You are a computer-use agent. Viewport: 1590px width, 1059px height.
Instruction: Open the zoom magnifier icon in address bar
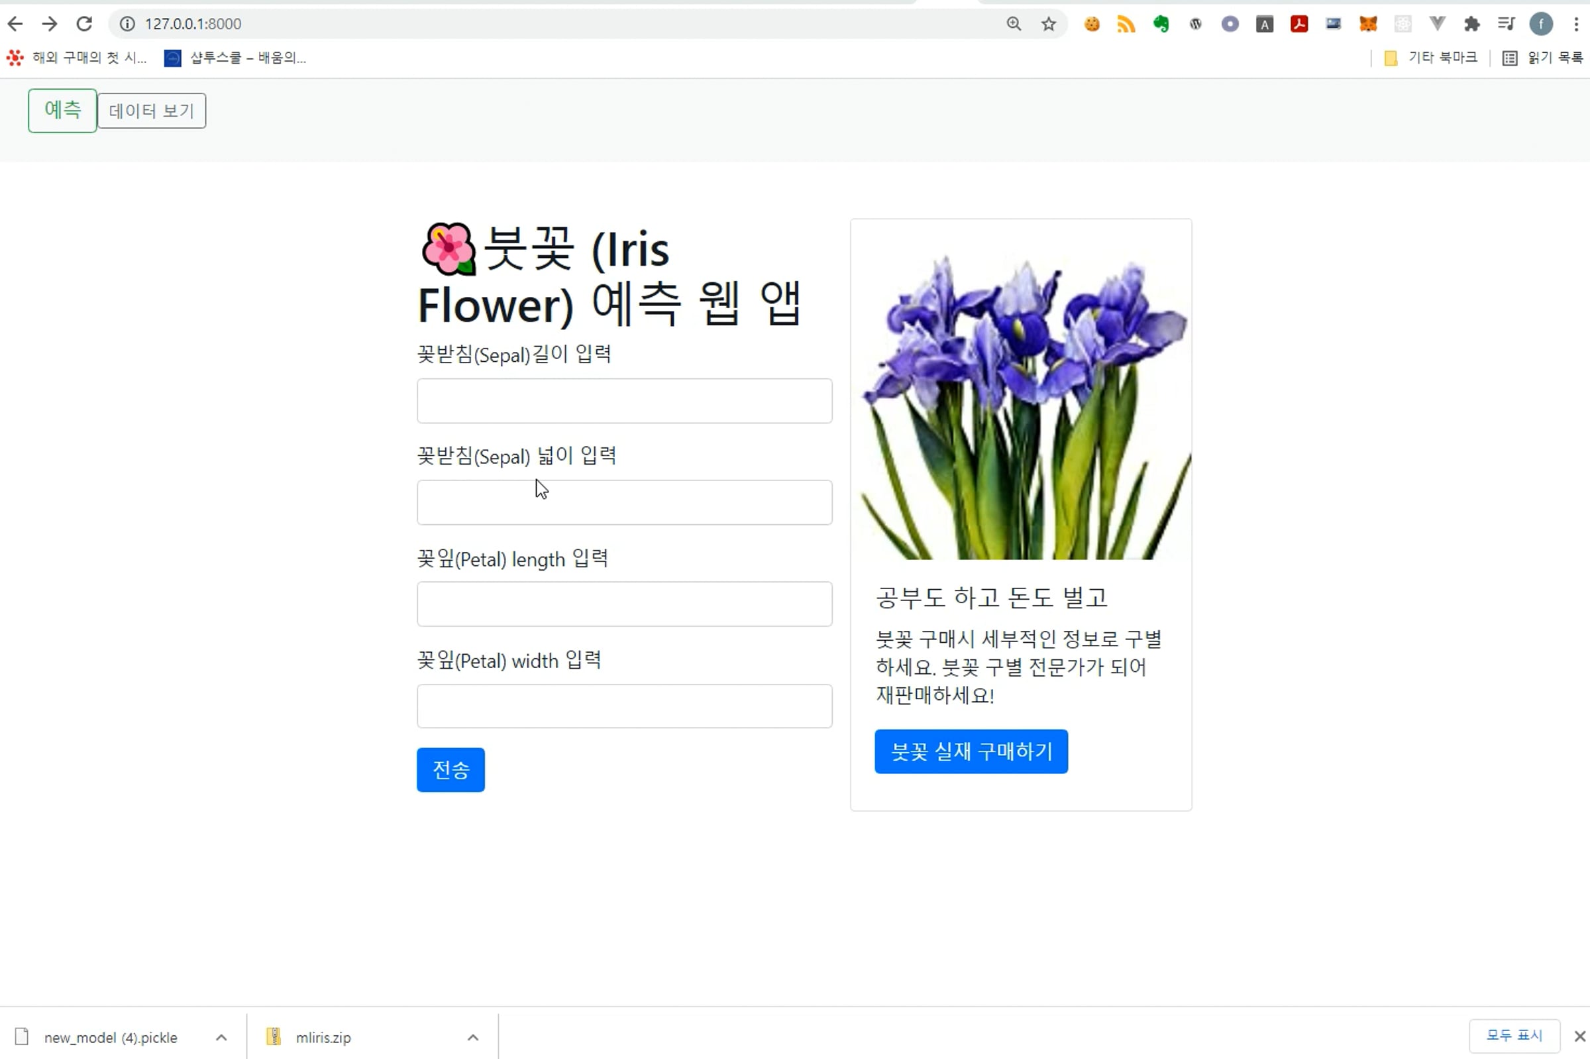(1014, 25)
